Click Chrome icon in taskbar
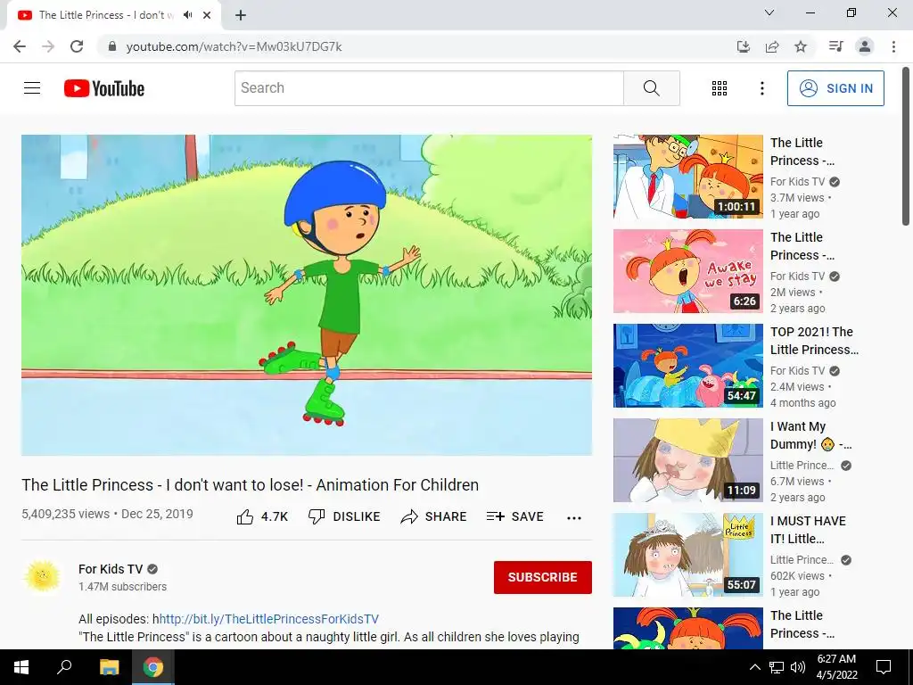This screenshot has width=913, height=685. click(153, 667)
